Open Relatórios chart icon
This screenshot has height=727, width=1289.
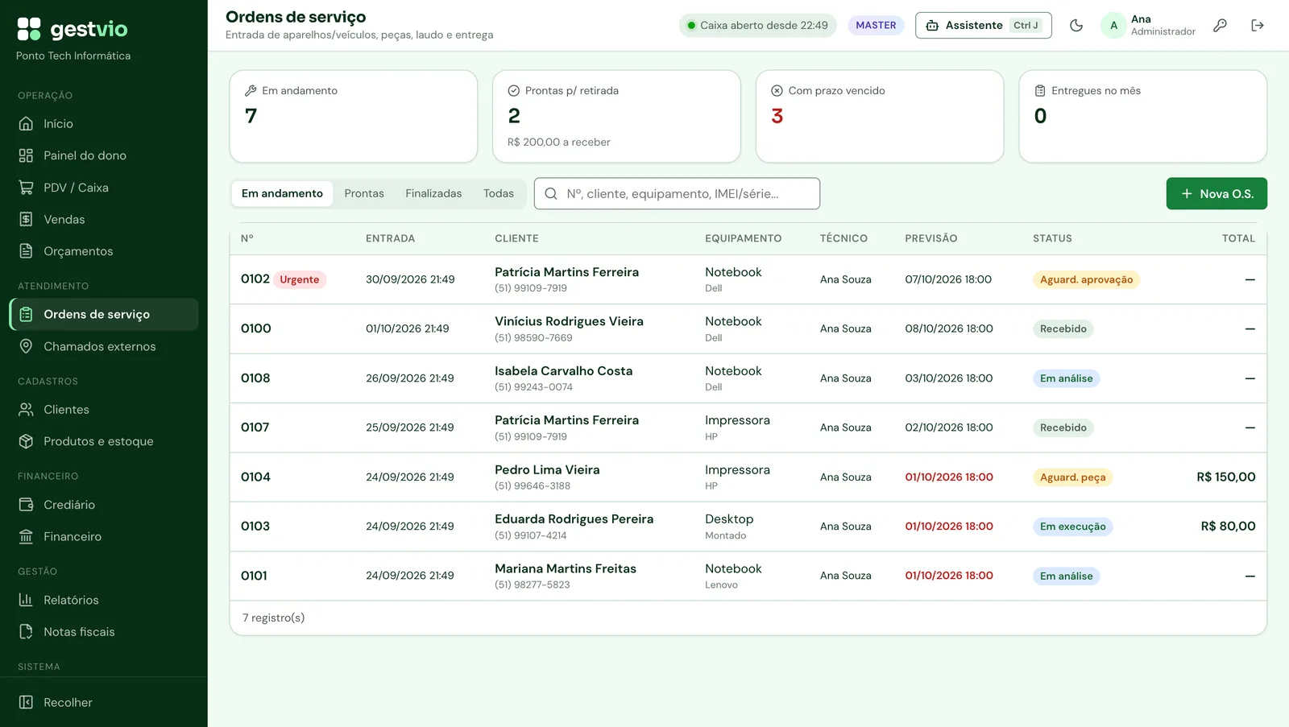pos(26,600)
